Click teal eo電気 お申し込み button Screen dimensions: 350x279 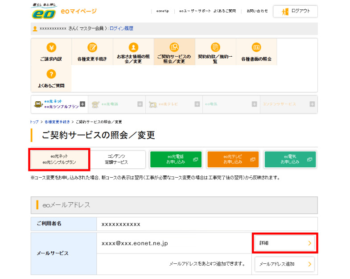tap(290, 159)
